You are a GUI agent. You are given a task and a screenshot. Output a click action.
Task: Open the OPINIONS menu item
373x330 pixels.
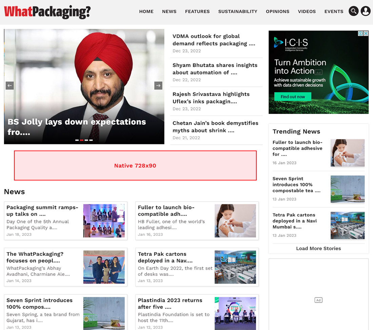tap(278, 12)
